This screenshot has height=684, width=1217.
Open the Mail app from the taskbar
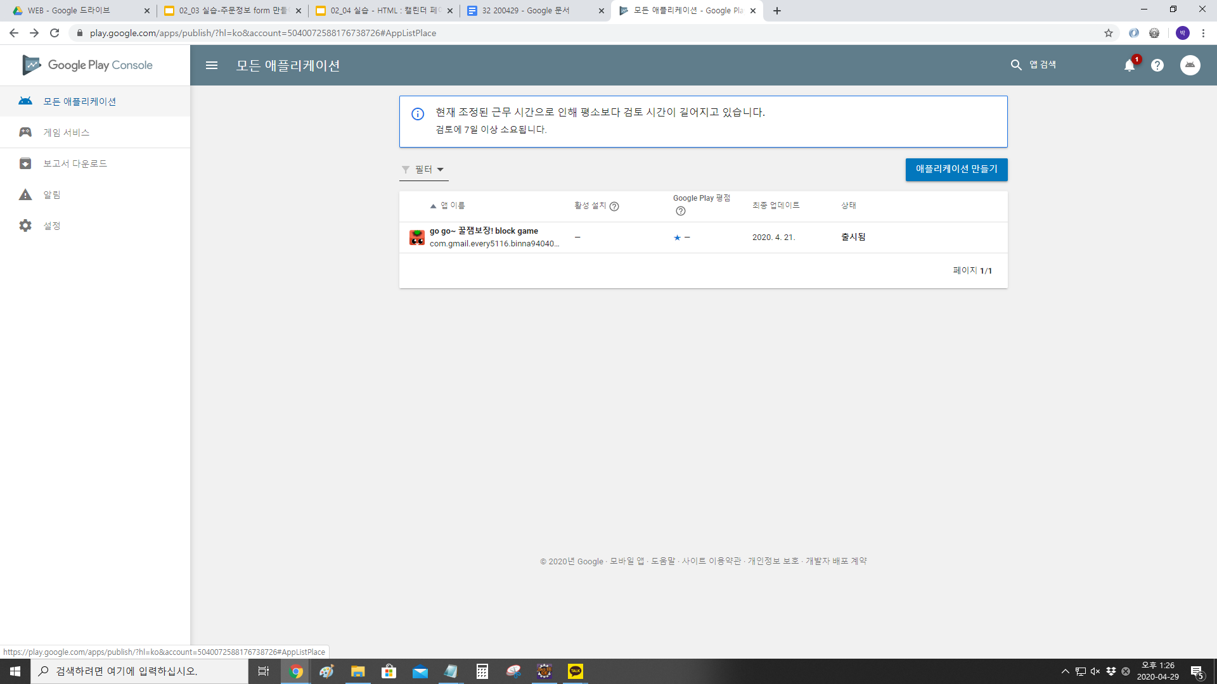pos(420,671)
